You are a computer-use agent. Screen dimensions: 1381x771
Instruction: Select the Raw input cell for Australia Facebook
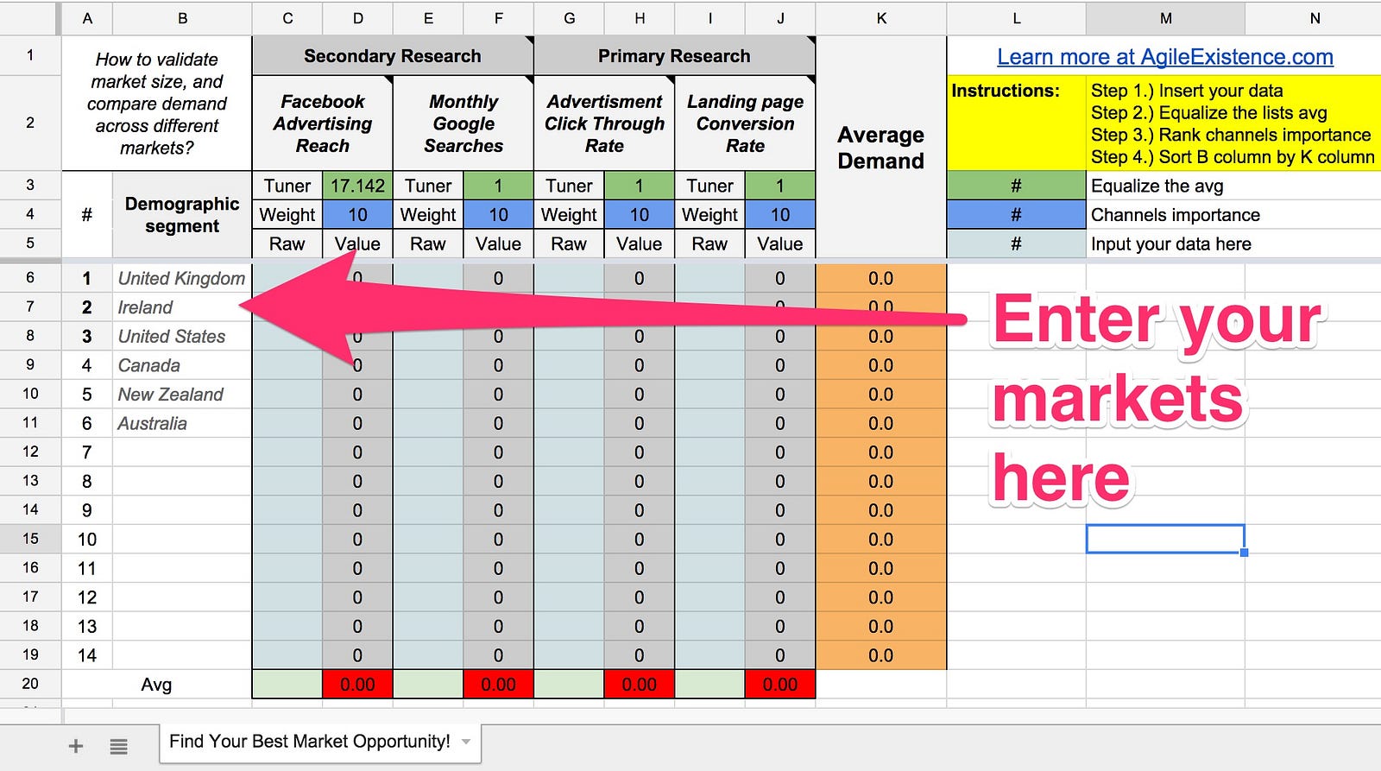[287, 423]
